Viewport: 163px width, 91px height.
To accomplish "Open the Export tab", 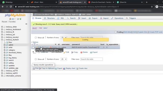I will pyautogui.click(x=93, y=18).
